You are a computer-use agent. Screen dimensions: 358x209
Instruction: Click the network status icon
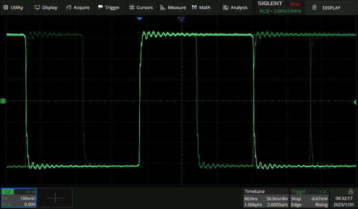pos(343,191)
